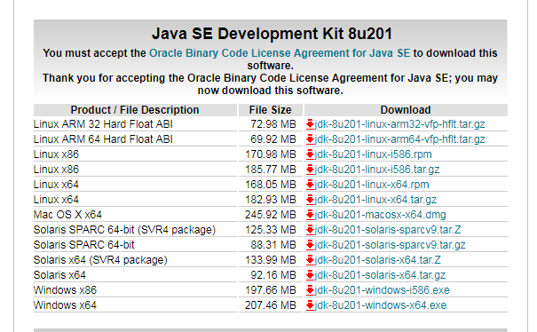Click red download arrow beside jdk-8u201-linux-arm32-vfp-hflt.tar.gz

pyautogui.click(x=310, y=124)
